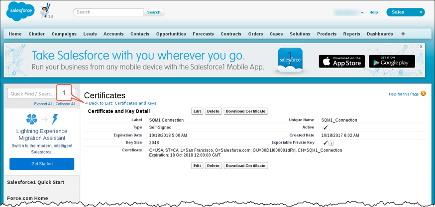
Task: Click the Exportable Private Key checkmark
Action: 325,143
